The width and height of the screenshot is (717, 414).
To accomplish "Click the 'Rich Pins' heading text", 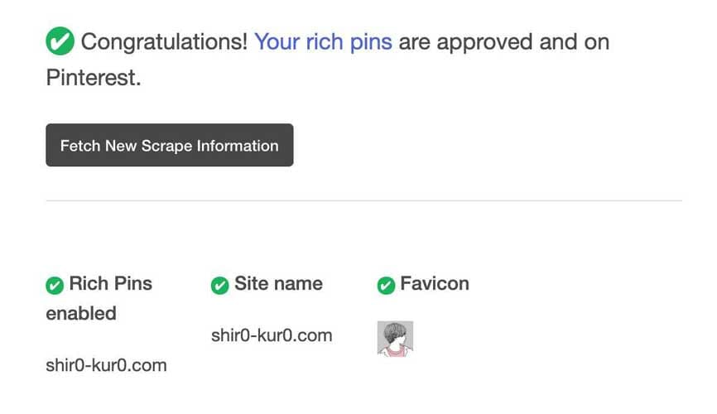I will tap(111, 284).
